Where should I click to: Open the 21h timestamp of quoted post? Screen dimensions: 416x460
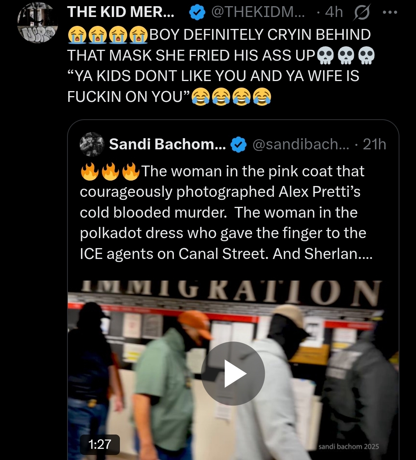(374, 144)
